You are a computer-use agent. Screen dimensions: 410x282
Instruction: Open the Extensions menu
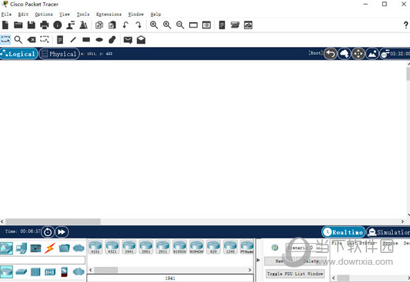109,15
